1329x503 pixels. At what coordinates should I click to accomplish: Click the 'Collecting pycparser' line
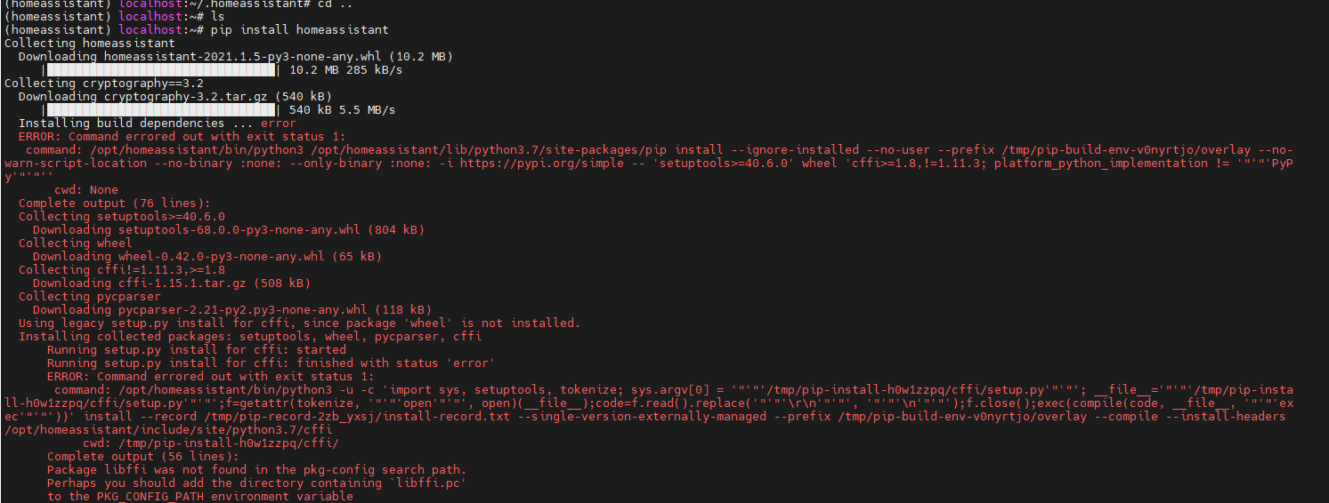(x=89, y=297)
